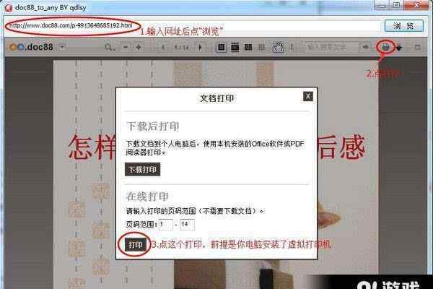Click the page range start field
This screenshot has height=289, width=433.
(x=166, y=224)
